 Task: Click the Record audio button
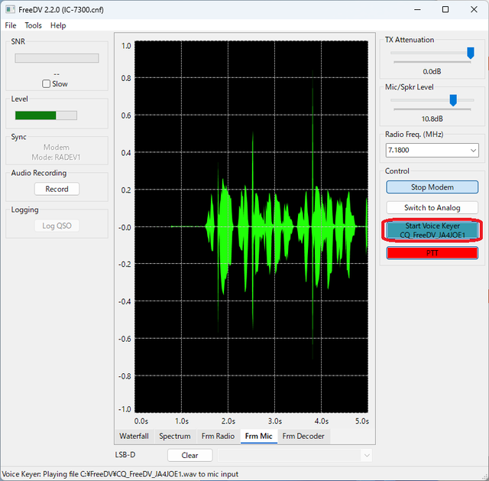(57, 189)
